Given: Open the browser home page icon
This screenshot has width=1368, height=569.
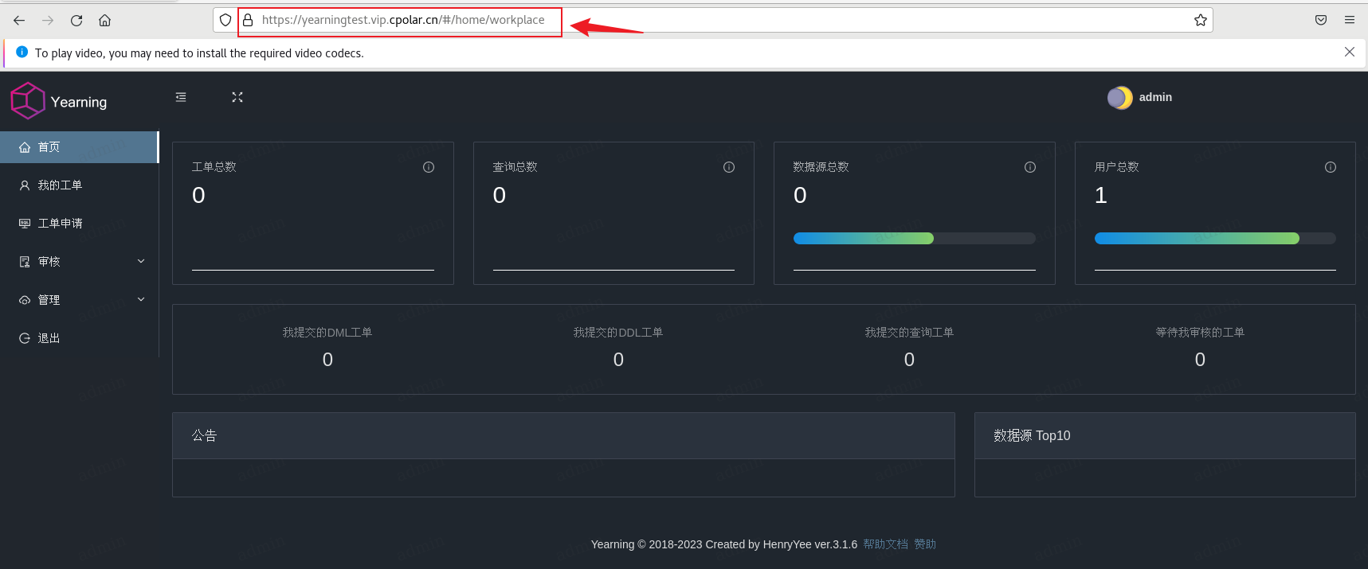Looking at the screenshot, I should click(x=104, y=21).
